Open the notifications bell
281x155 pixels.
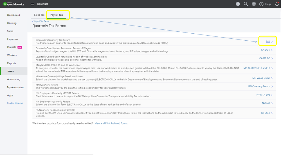click(277, 4)
